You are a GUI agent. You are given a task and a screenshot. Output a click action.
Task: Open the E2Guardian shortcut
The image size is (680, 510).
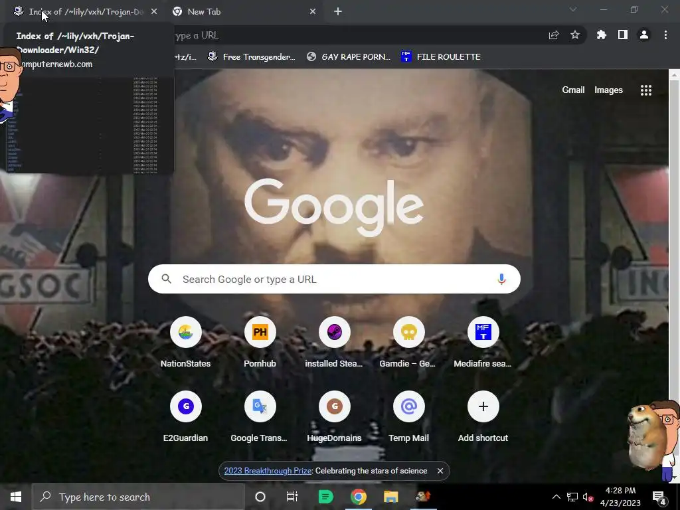(x=186, y=417)
